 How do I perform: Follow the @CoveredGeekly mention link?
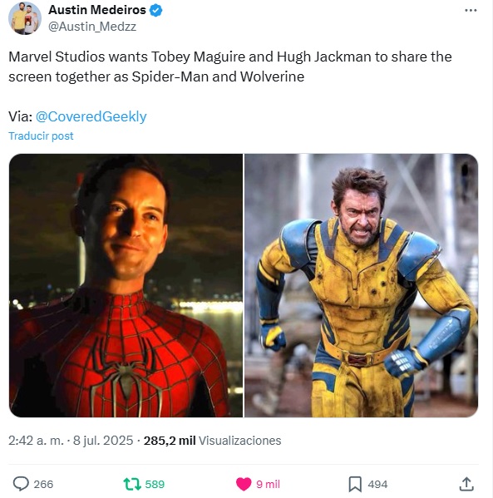[x=91, y=116]
